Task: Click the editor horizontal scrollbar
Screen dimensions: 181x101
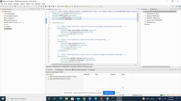Action: point(73,64)
